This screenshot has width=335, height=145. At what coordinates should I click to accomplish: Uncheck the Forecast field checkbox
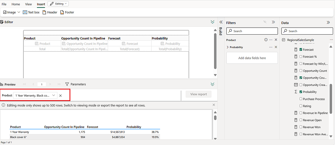pyautogui.click(x=301, y=50)
